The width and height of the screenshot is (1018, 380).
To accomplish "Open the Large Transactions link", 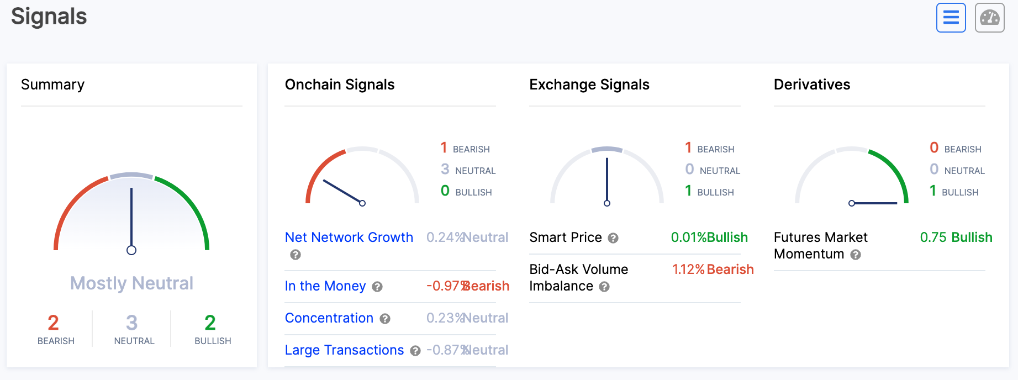I will click(x=344, y=350).
